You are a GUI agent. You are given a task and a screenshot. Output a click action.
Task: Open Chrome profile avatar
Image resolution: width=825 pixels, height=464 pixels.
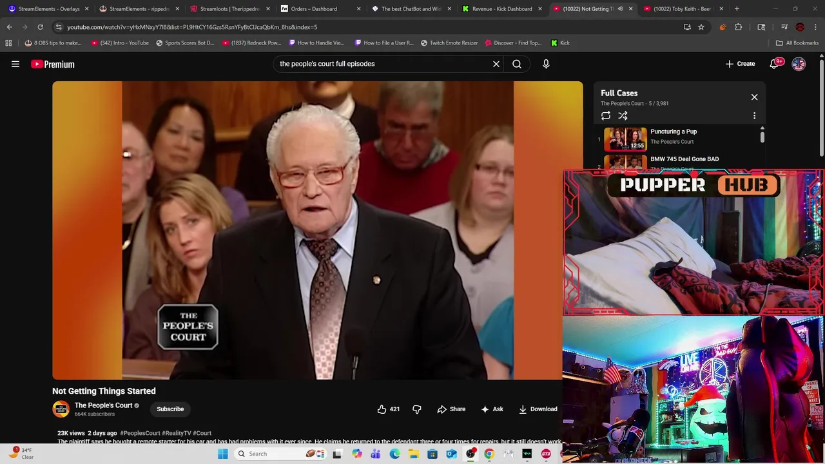coord(800,27)
